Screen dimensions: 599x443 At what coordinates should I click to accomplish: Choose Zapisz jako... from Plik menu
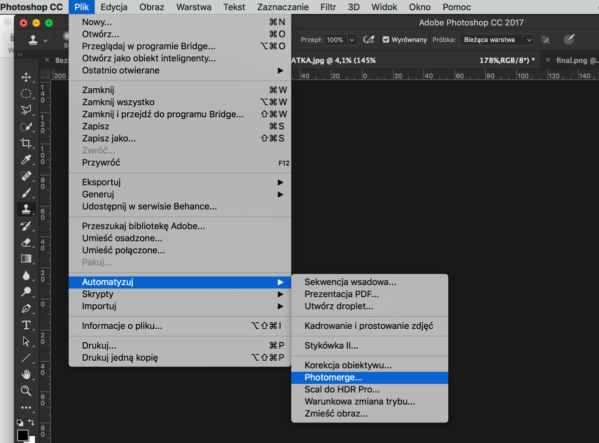pyautogui.click(x=109, y=138)
